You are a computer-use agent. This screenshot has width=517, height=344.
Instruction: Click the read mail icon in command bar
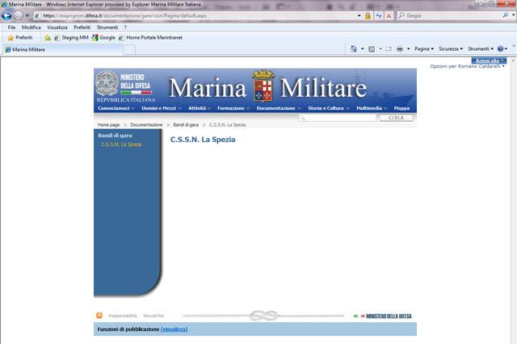coord(389,48)
